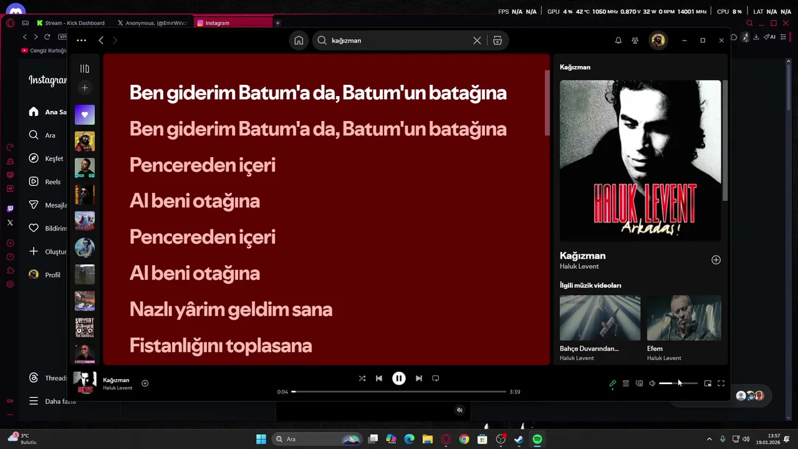Mute Spotify volume speaker icon
Screen dimensions: 798x449
(x=652, y=384)
